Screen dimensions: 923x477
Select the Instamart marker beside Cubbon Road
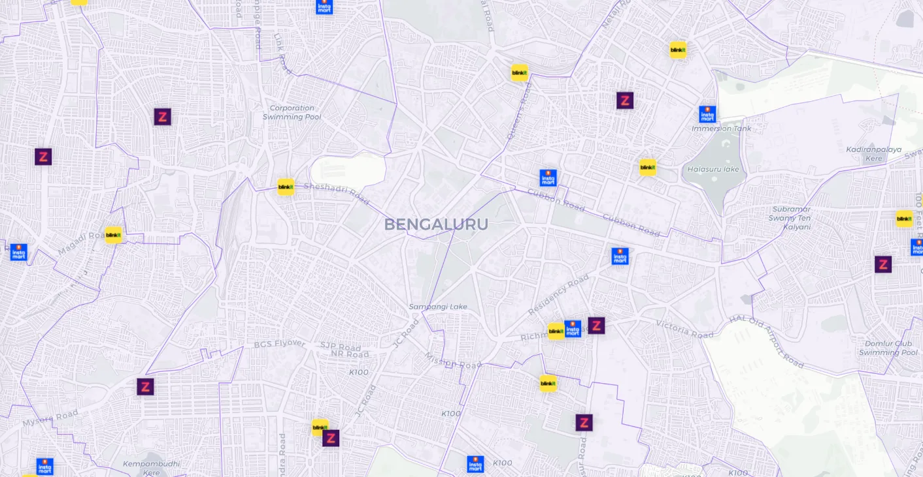tap(548, 177)
